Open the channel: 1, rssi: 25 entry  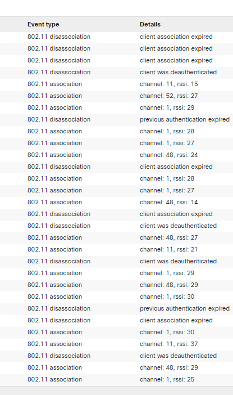[x=167, y=379]
